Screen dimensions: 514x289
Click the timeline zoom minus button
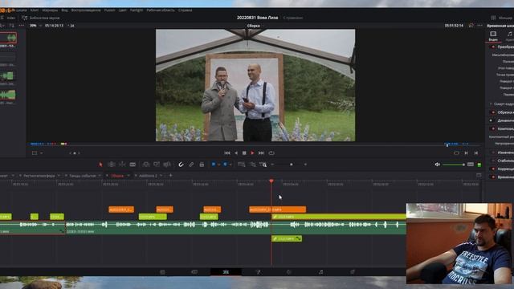pyautogui.click(x=272, y=165)
